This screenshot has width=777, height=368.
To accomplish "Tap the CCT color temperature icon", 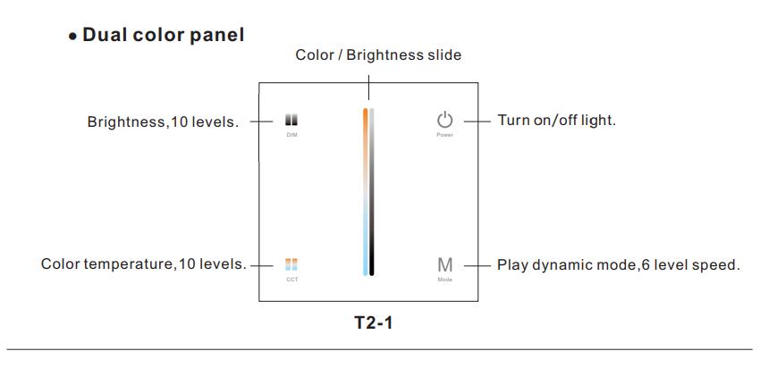I will click(291, 264).
